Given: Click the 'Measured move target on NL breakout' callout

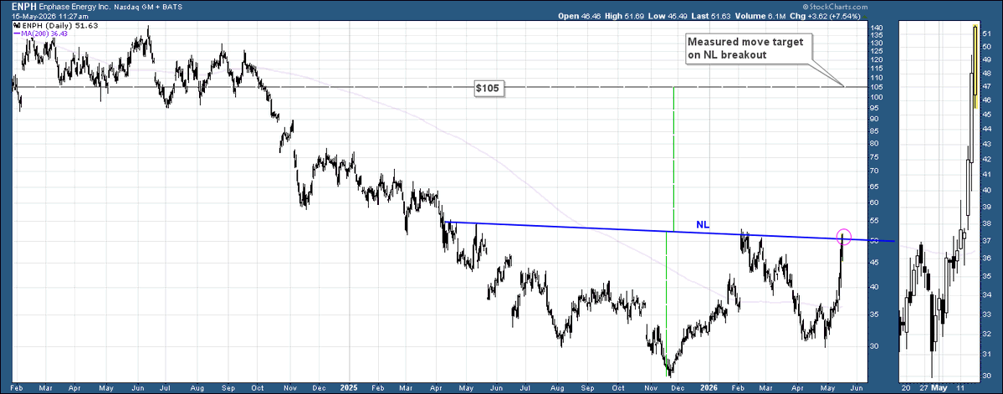Looking at the screenshot, I should [x=748, y=48].
